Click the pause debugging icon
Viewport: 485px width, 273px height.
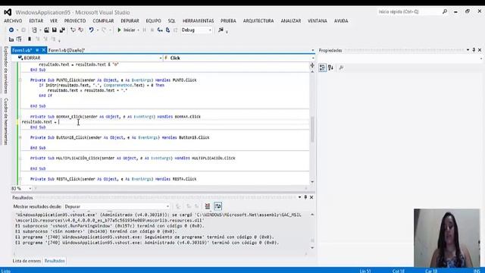144,30
